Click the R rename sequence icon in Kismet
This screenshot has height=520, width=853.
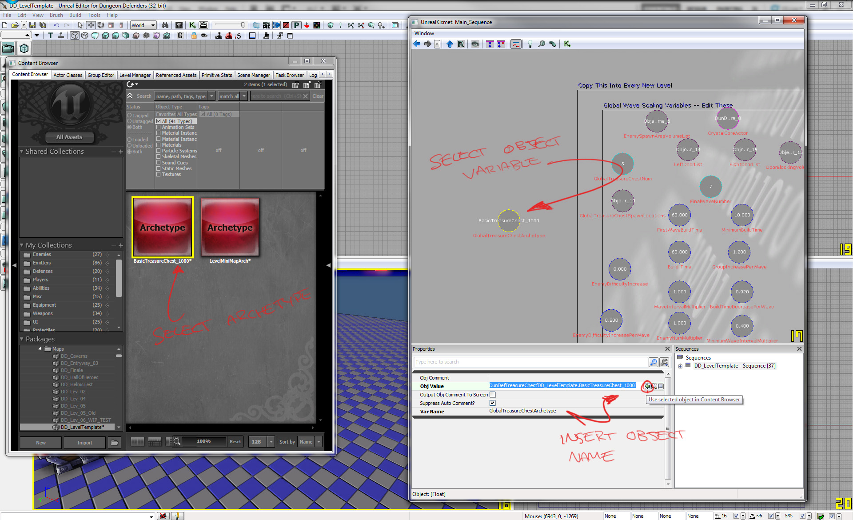(x=461, y=44)
